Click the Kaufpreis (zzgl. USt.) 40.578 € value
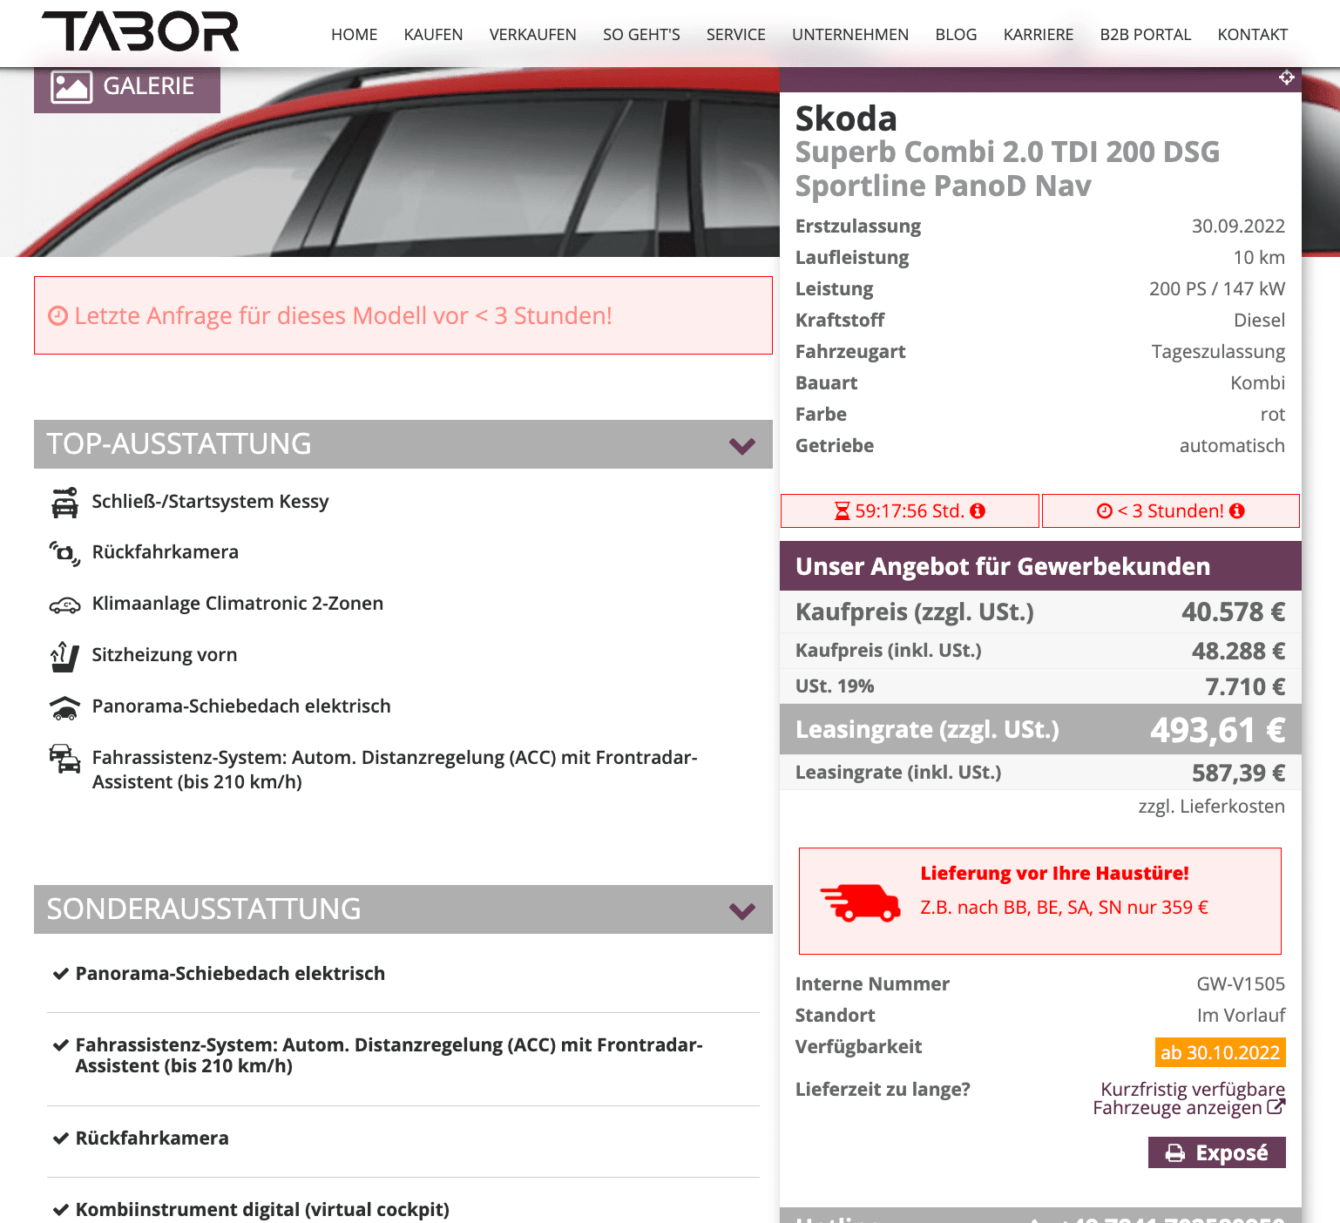1340x1223 pixels. click(1233, 612)
